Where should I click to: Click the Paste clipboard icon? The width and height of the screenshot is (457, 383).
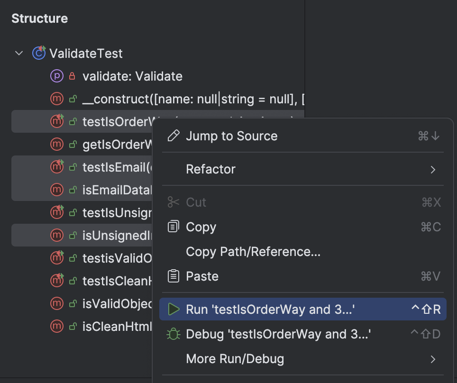(174, 276)
